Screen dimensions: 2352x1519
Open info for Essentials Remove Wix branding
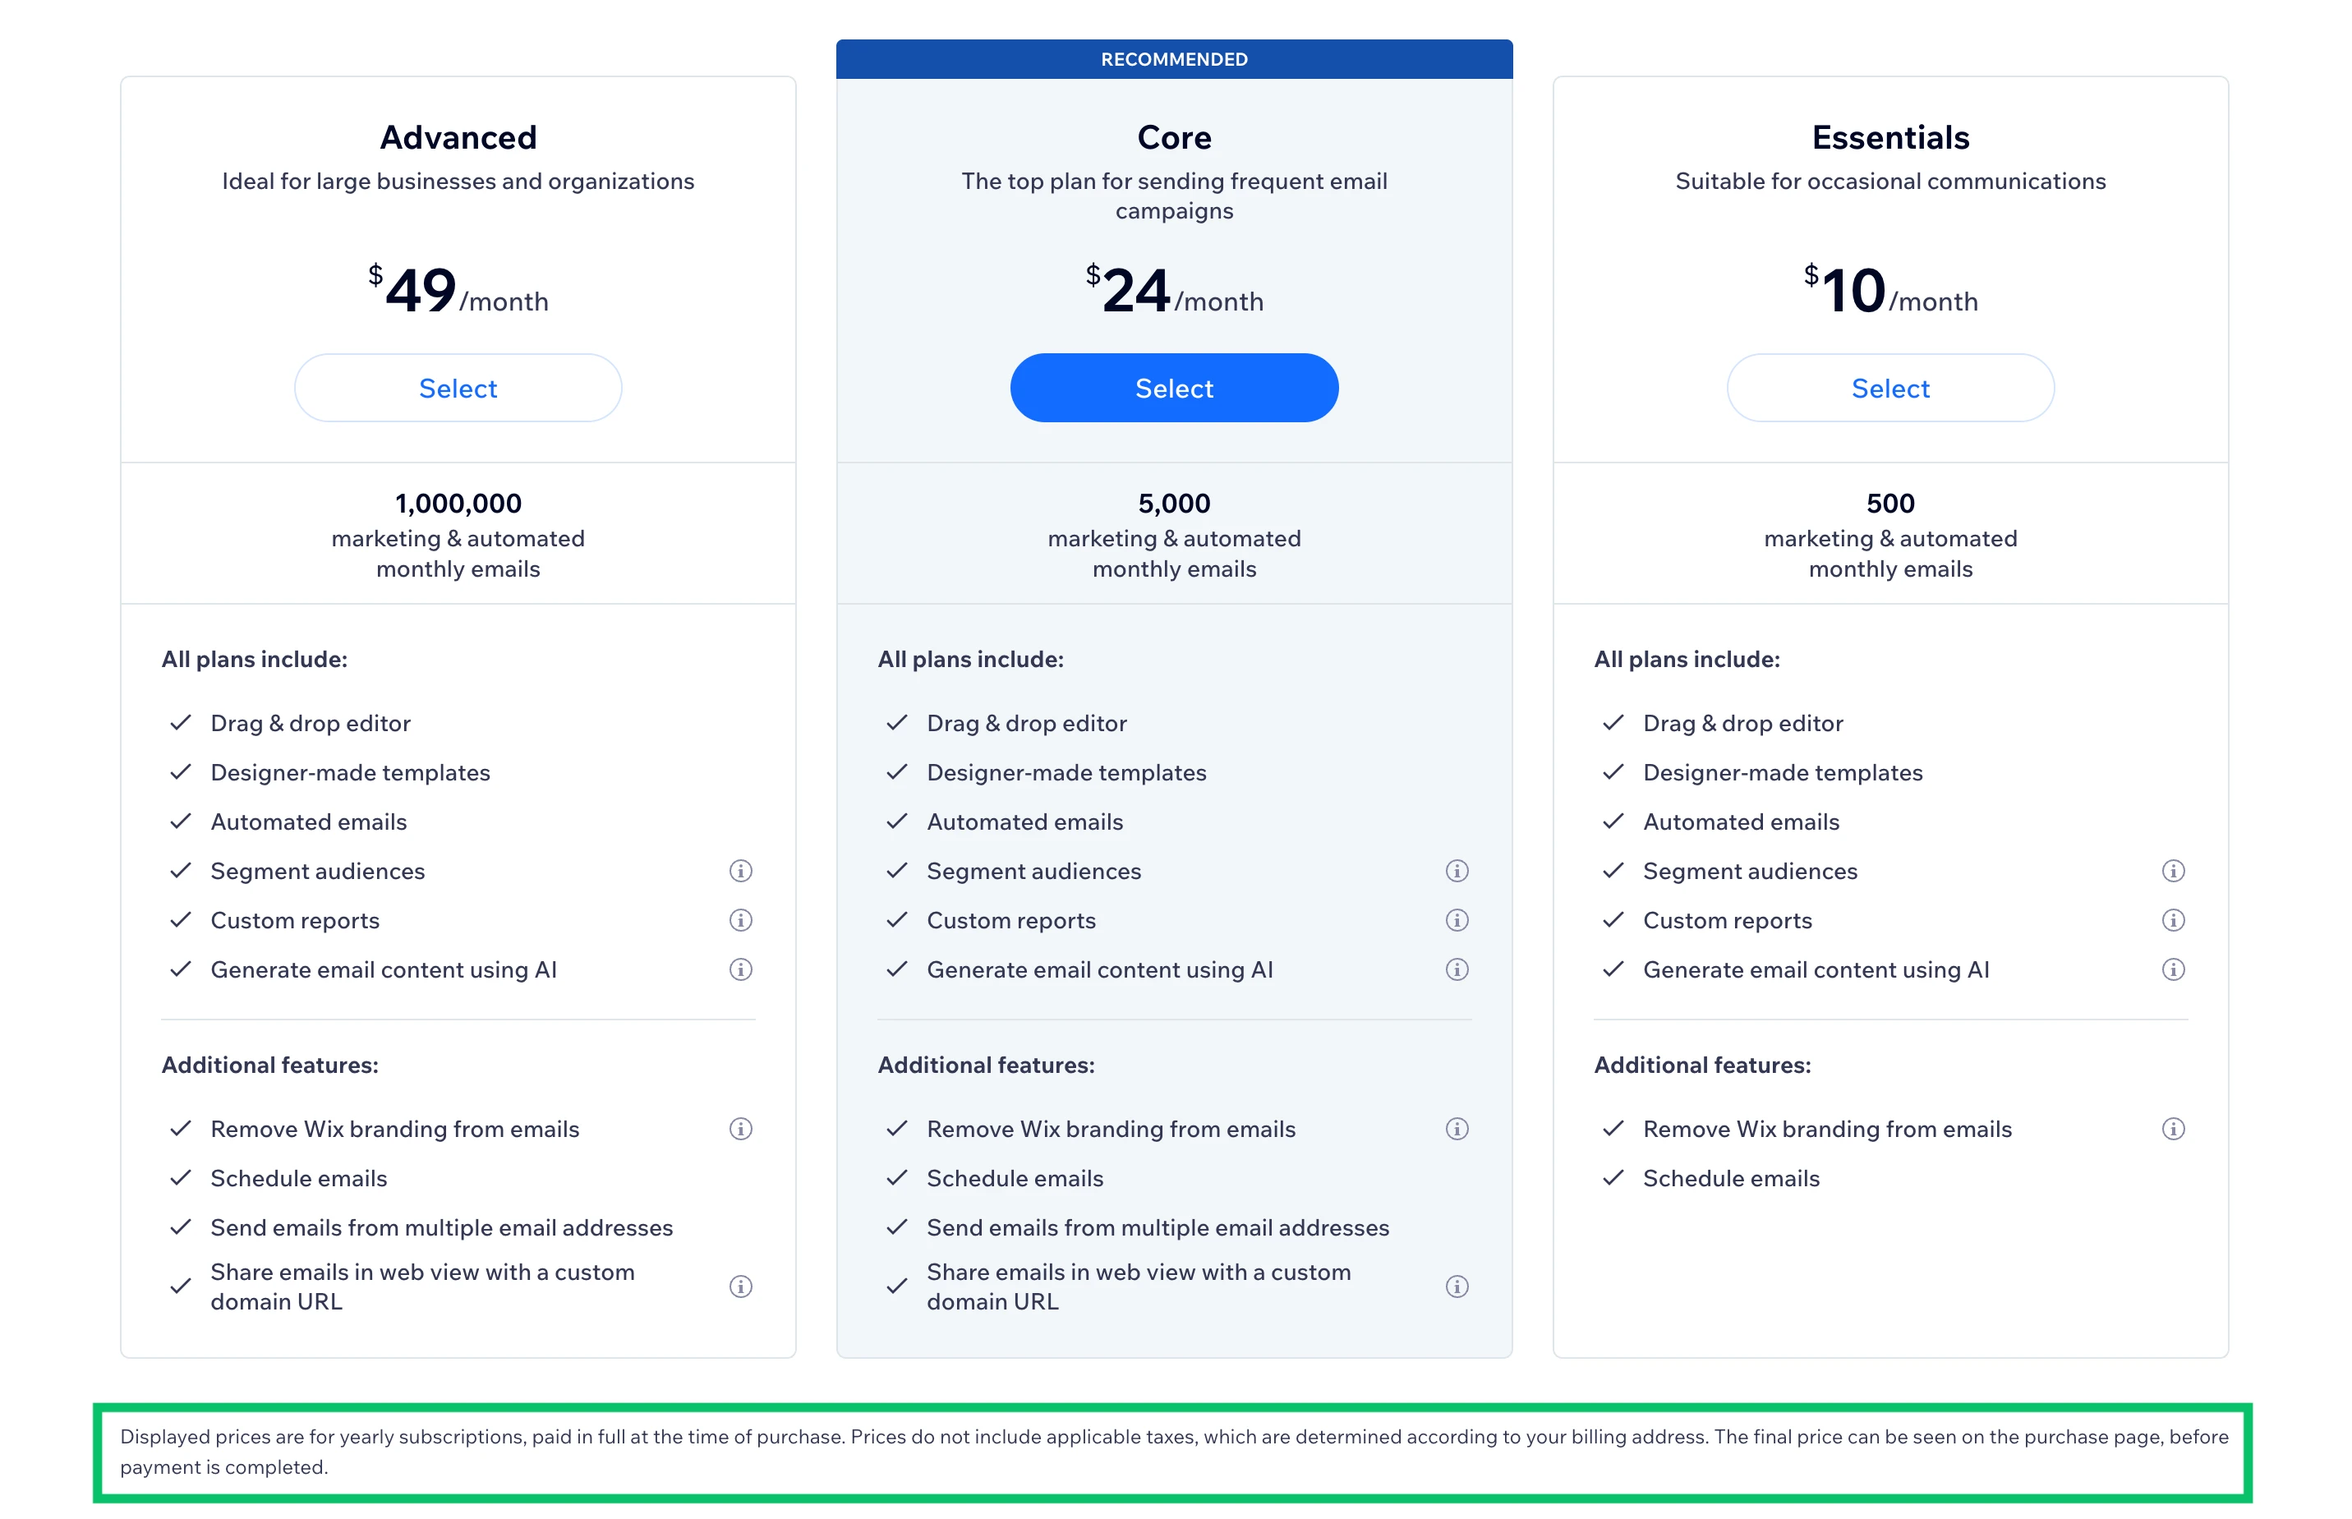point(2173,1129)
